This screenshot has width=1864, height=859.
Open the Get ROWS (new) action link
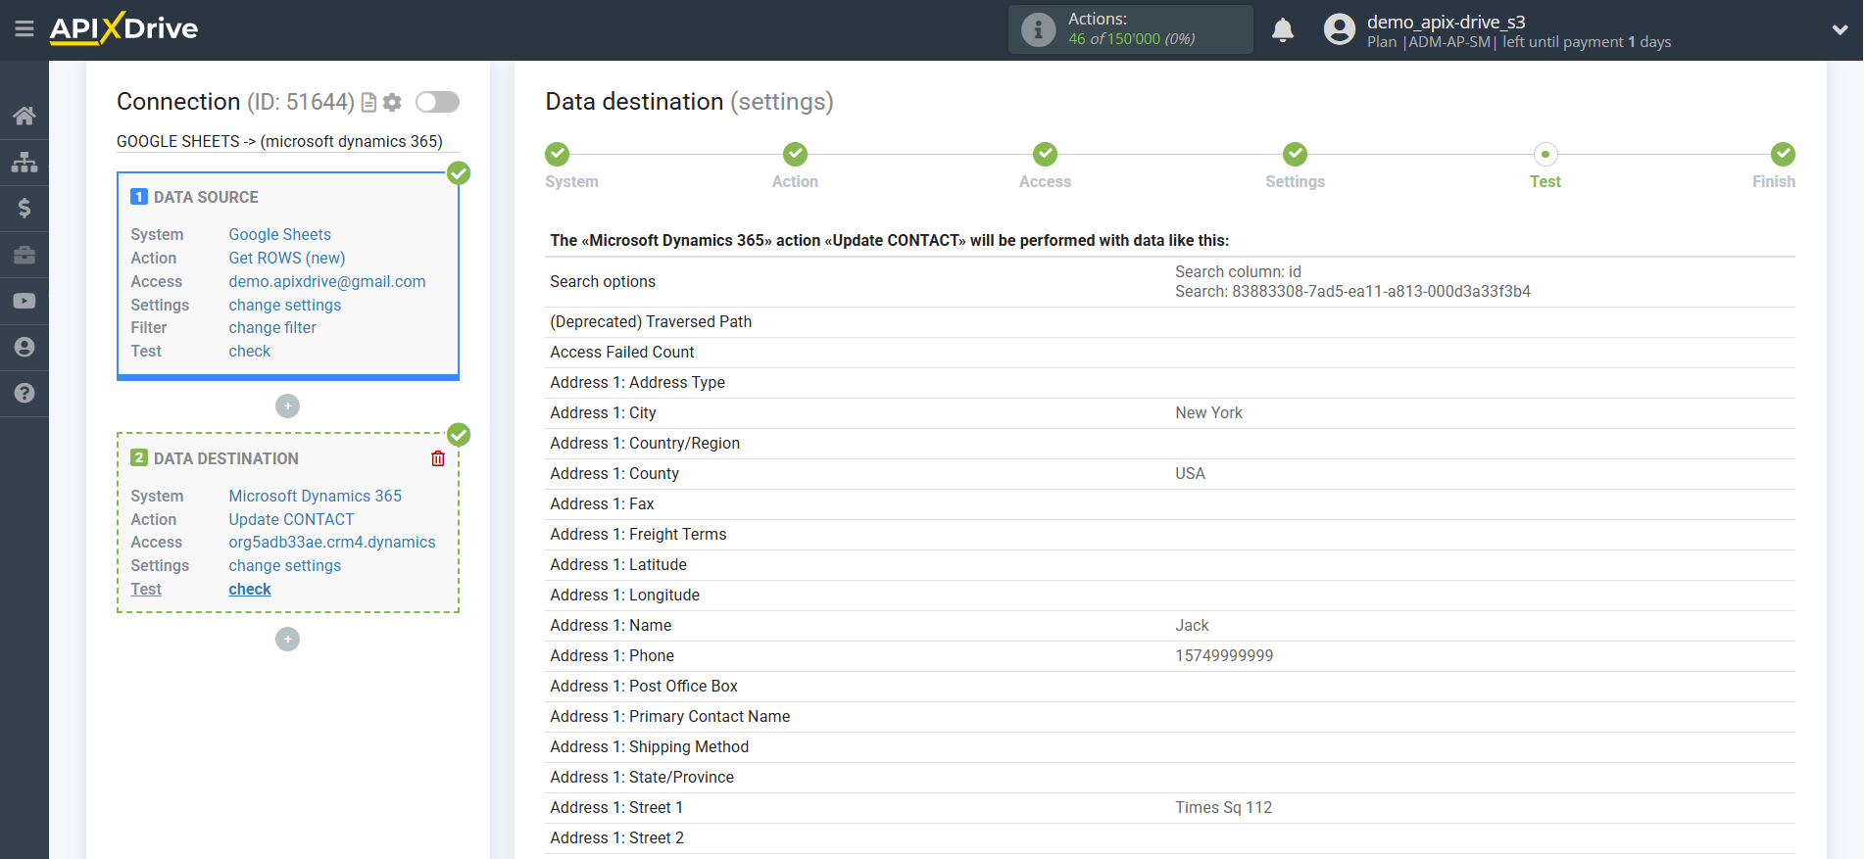(287, 258)
